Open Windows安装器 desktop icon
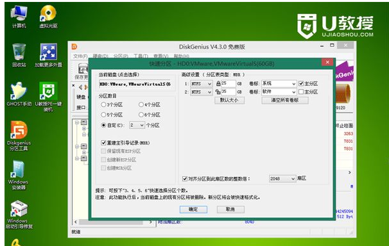 coord(18,175)
